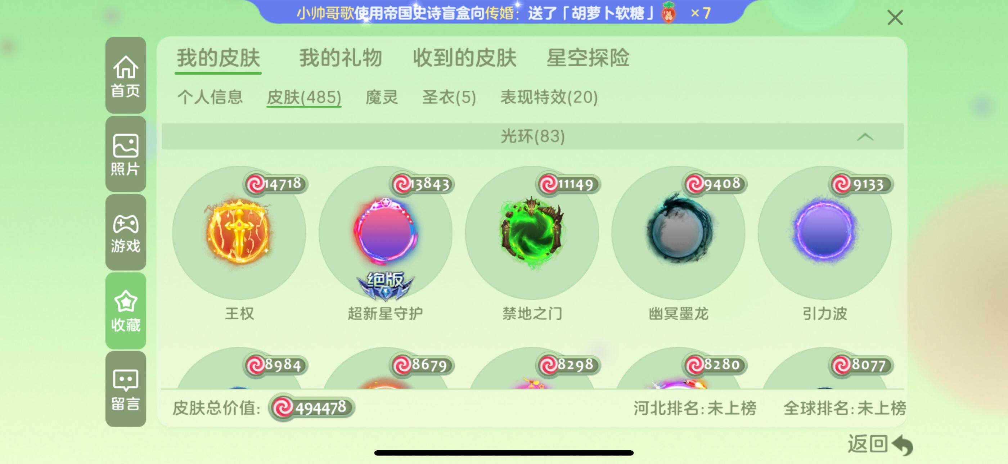Close the panel with the X icon
Image resolution: width=1008 pixels, height=464 pixels.
(x=895, y=18)
